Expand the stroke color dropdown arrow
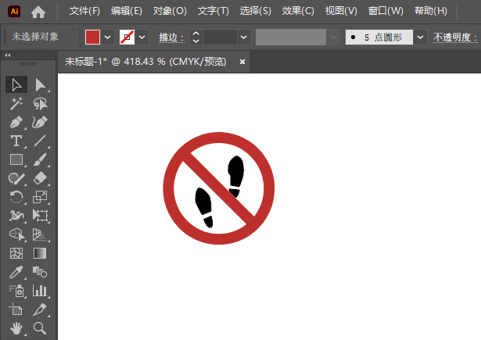 pyautogui.click(x=142, y=37)
